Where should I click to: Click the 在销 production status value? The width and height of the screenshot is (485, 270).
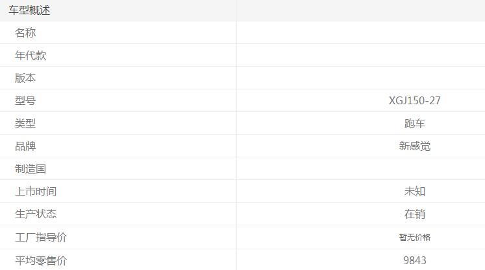point(414,214)
